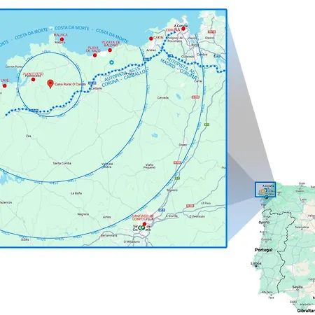Viewport: 315px width, 315px height.
Task: Select the Laxe red dot marker
Action: coord(4,86)
